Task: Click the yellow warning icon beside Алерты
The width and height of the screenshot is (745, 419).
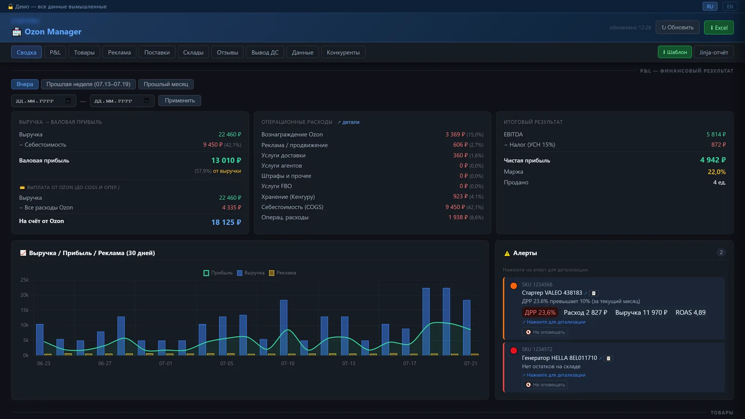Action: click(x=507, y=253)
